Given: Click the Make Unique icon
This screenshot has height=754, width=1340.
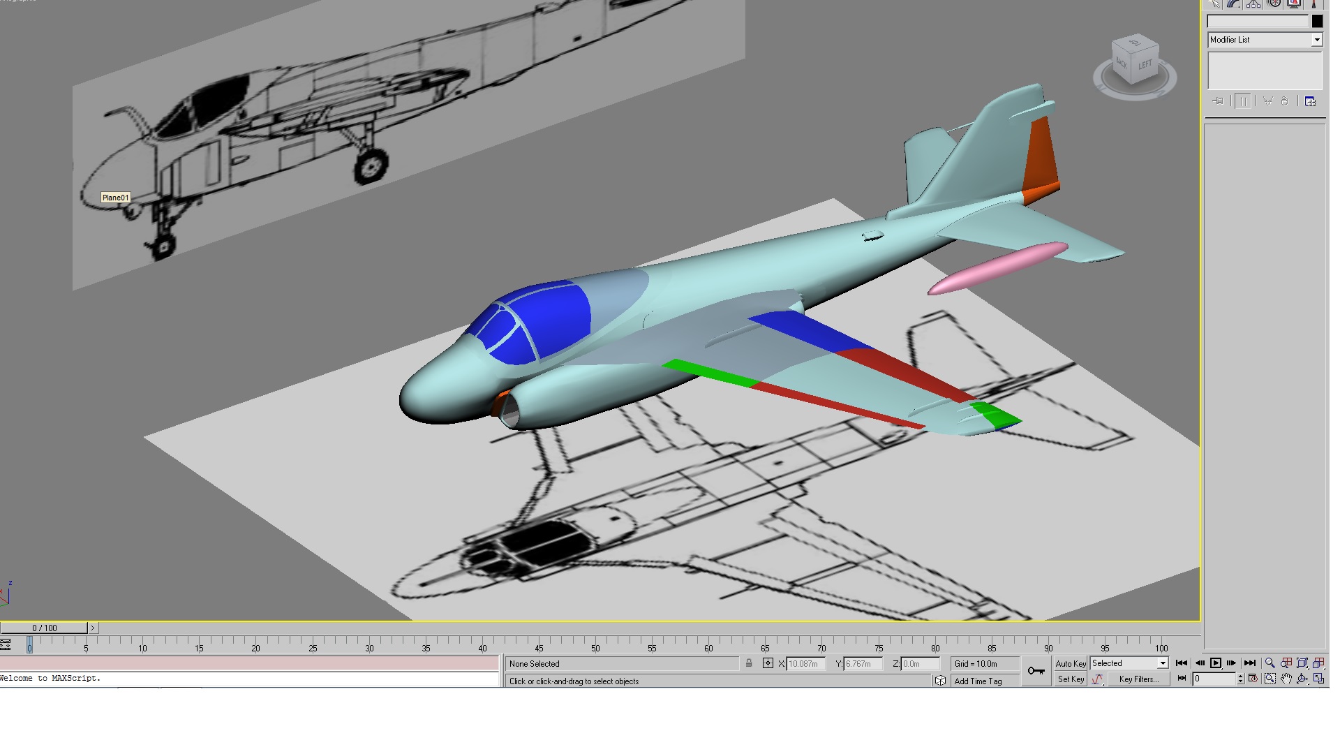Looking at the screenshot, I should 1268,101.
